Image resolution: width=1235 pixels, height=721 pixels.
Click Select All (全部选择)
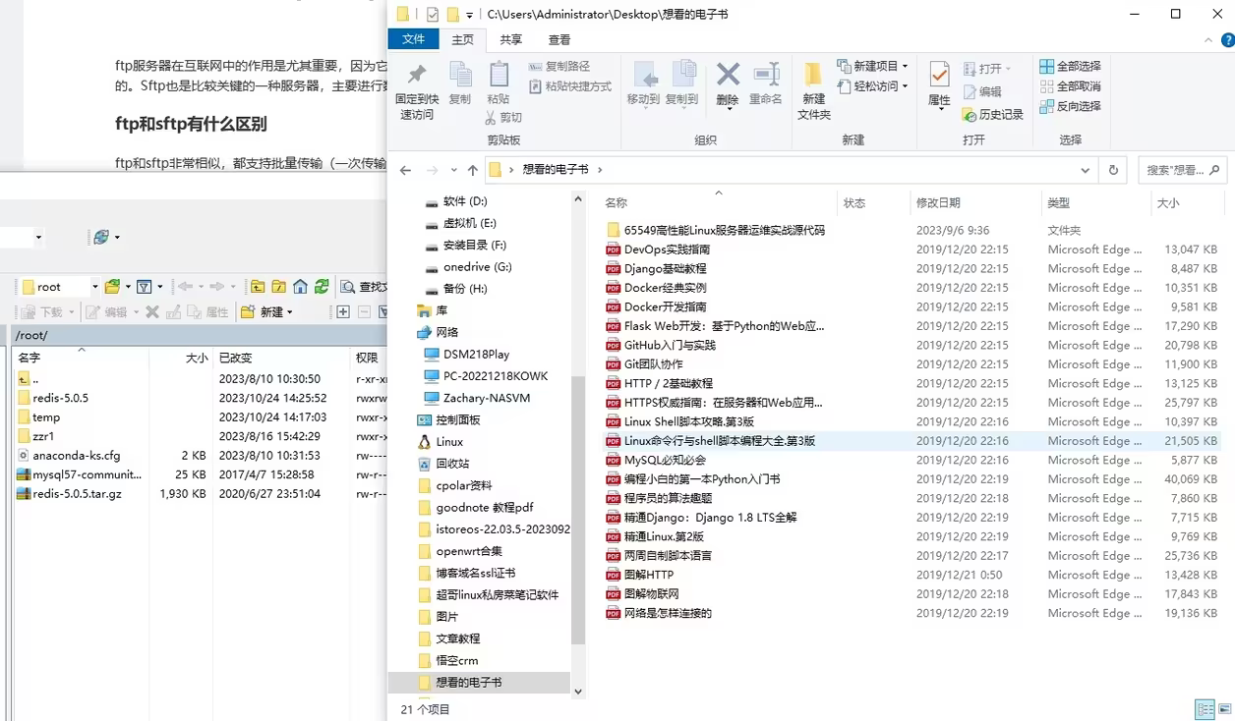(x=1070, y=66)
